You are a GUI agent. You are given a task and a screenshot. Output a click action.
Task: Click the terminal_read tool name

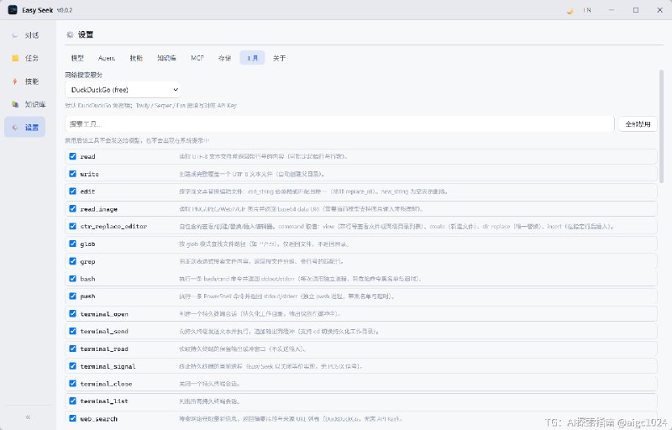pyautogui.click(x=104, y=349)
